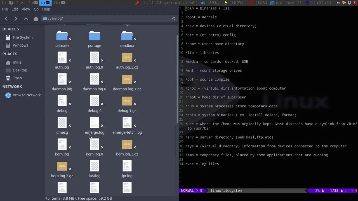Screen dimensions: 358x201
Task: Switch to workspace 4 file manager
Action: 45,3
